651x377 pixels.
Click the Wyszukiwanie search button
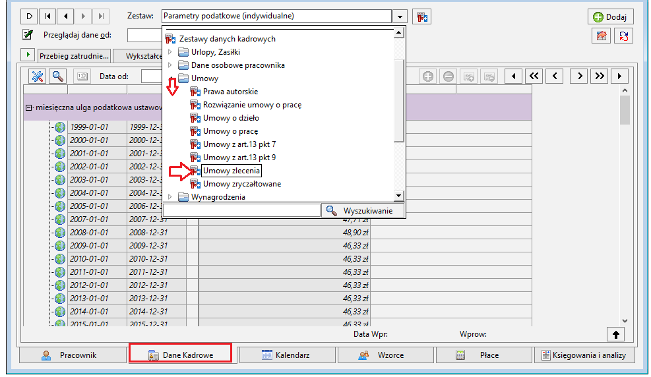coord(363,211)
